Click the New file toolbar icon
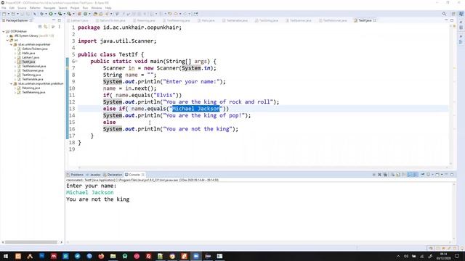 point(4,14)
